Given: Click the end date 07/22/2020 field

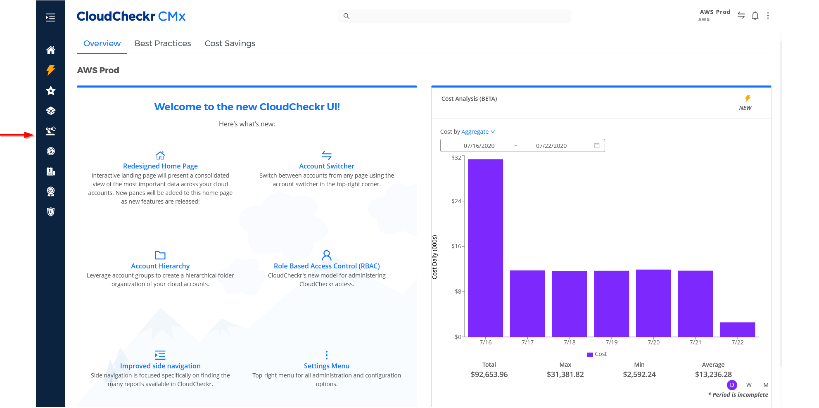Looking at the screenshot, I should pyautogui.click(x=551, y=146).
